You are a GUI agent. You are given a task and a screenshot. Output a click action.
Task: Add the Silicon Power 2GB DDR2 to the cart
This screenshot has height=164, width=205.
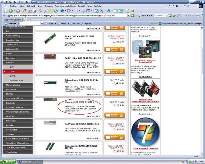115,93
